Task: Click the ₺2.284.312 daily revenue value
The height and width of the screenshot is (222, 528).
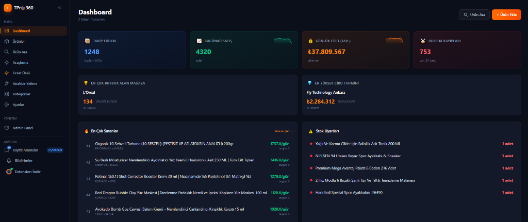Action: (x=321, y=101)
